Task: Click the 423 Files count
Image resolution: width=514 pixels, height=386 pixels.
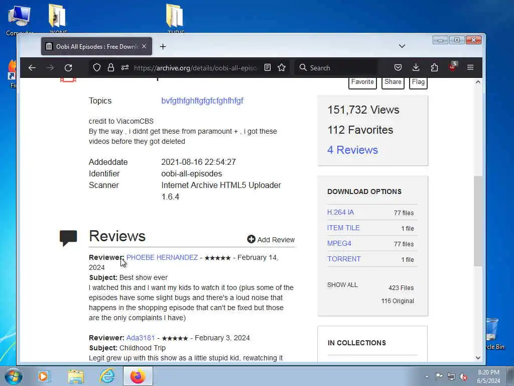Action: point(401,288)
